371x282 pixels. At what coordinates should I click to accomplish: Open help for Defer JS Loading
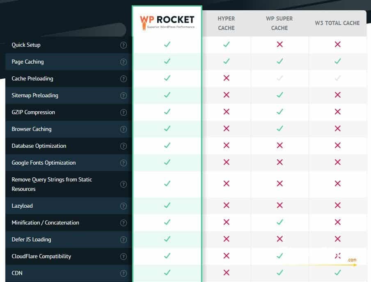point(123,239)
